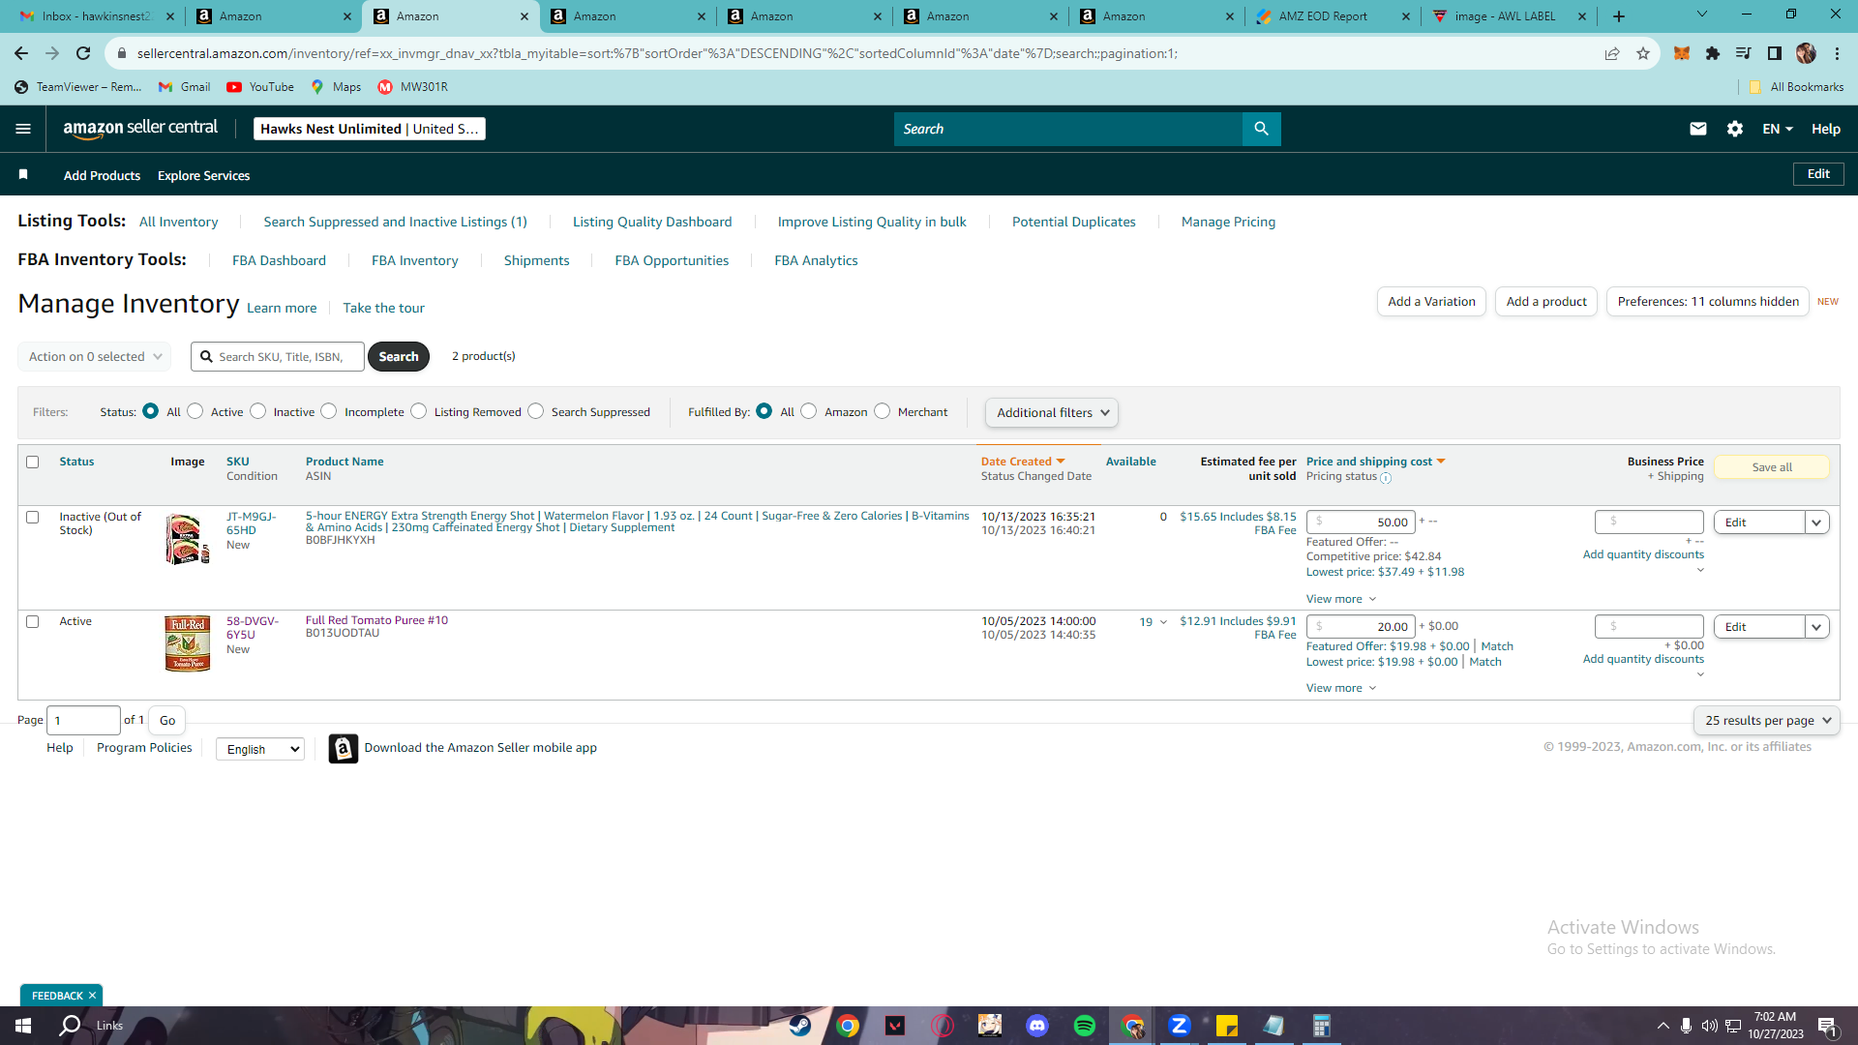Screen dimensions: 1858x1045
Task: Open Zoom from the taskbar
Action: click(x=1179, y=1026)
